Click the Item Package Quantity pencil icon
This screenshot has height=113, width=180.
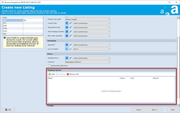pos(71,32)
